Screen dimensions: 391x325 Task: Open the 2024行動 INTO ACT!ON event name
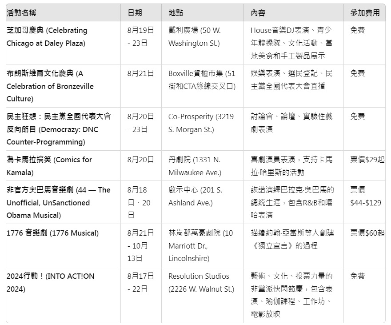50,282
